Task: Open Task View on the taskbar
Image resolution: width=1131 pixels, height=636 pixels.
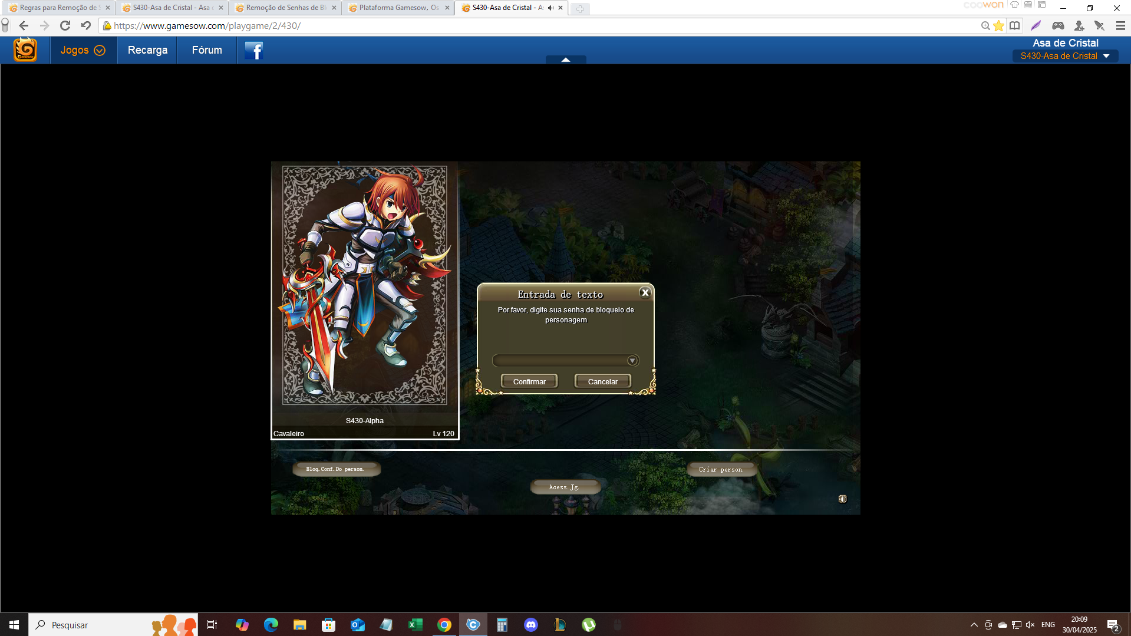Action: pos(212,625)
